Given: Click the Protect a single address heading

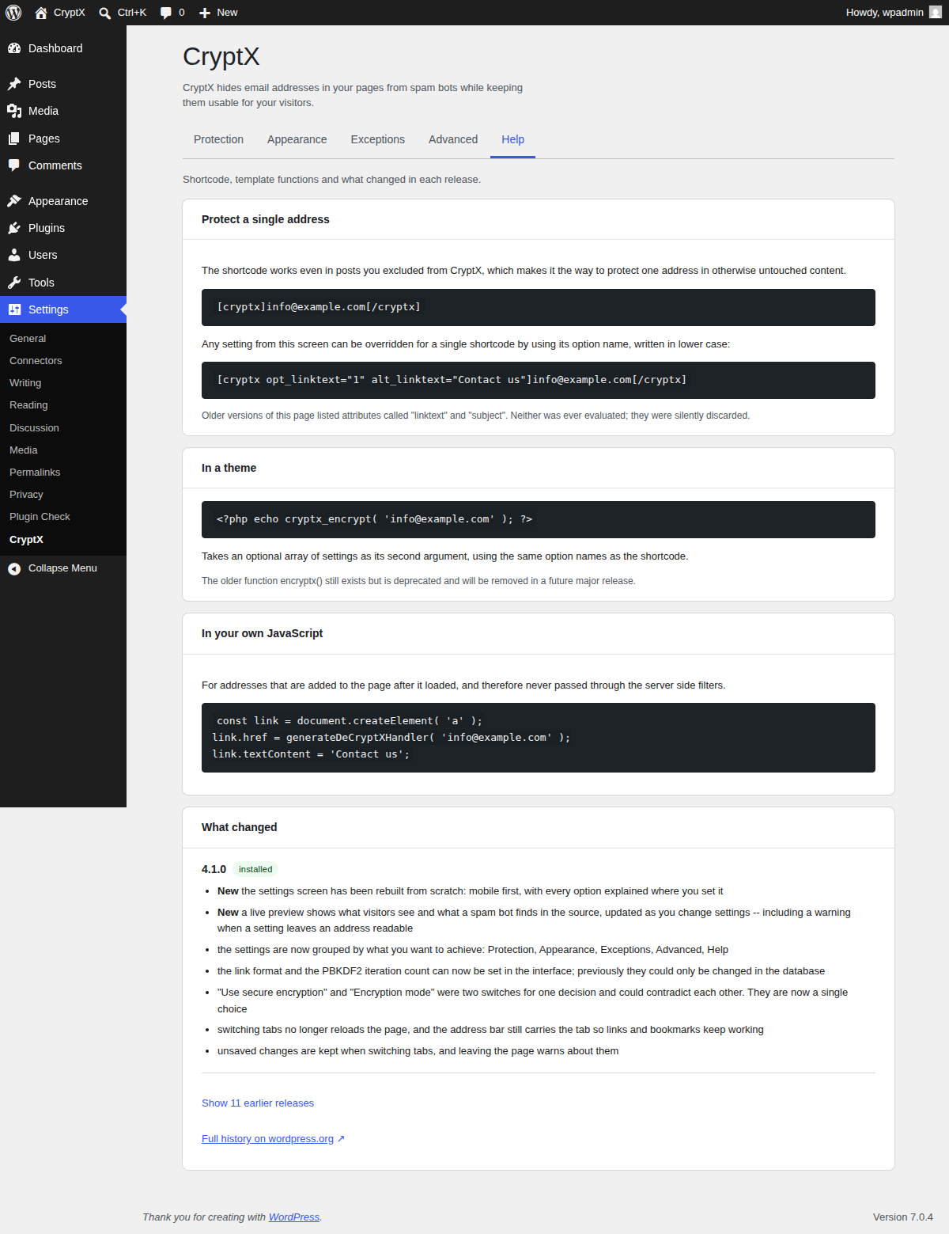Looking at the screenshot, I should (x=266, y=219).
